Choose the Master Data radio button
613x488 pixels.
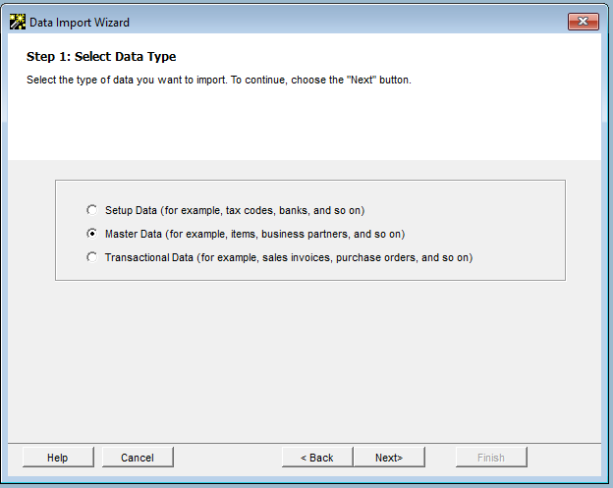pyautogui.click(x=92, y=234)
